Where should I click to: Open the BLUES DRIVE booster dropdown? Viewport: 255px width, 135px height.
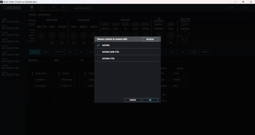click(x=41, y=74)
